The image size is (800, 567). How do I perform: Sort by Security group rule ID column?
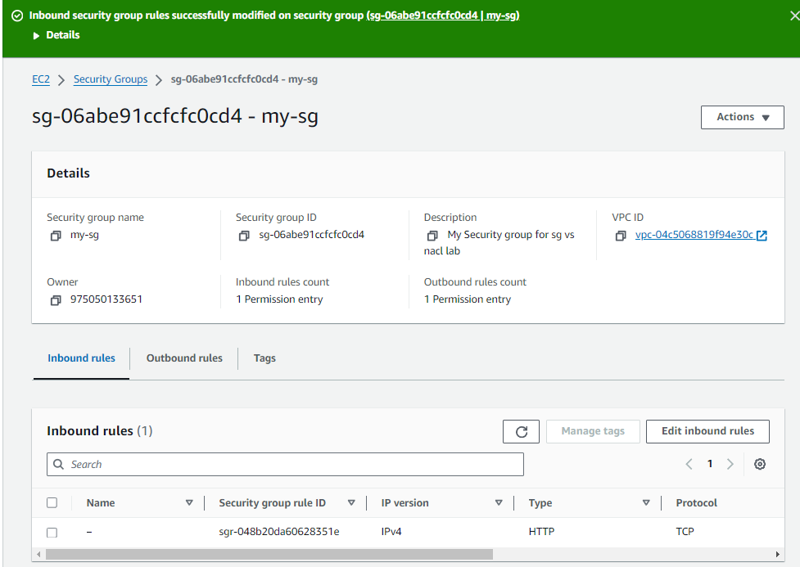point(351,502)
